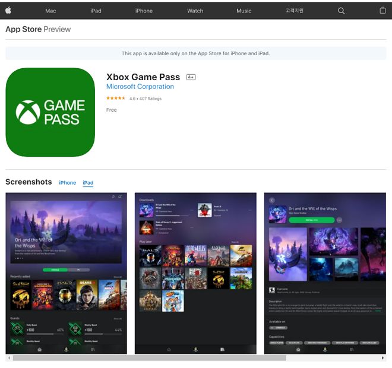This screenshot has width=392, height=368.
Task: Click the Screenshots section heading
Action: pos(29,182)
